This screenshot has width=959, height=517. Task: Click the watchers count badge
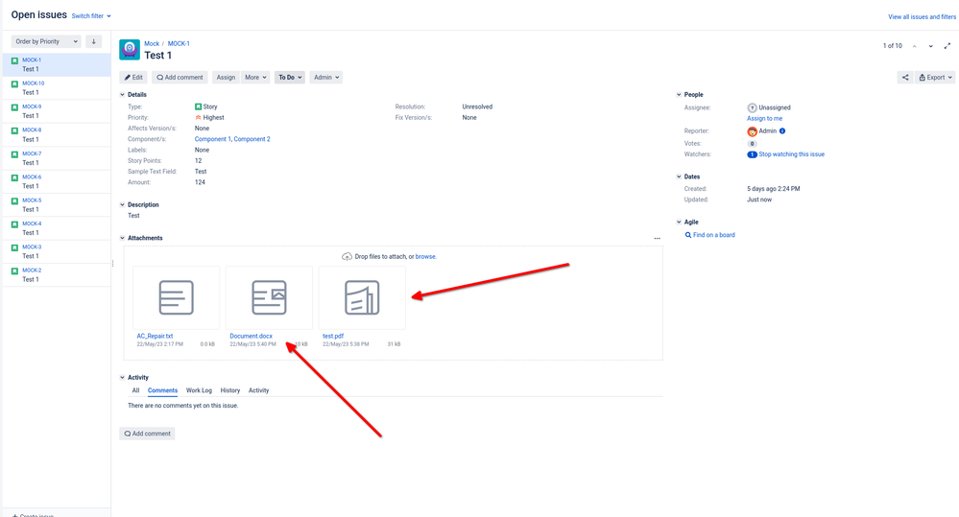click(753, 154)
